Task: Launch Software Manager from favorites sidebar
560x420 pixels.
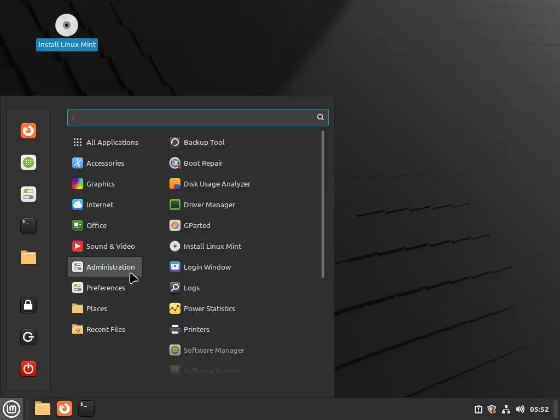Action: pyautogui.click(x=28, y=162)
